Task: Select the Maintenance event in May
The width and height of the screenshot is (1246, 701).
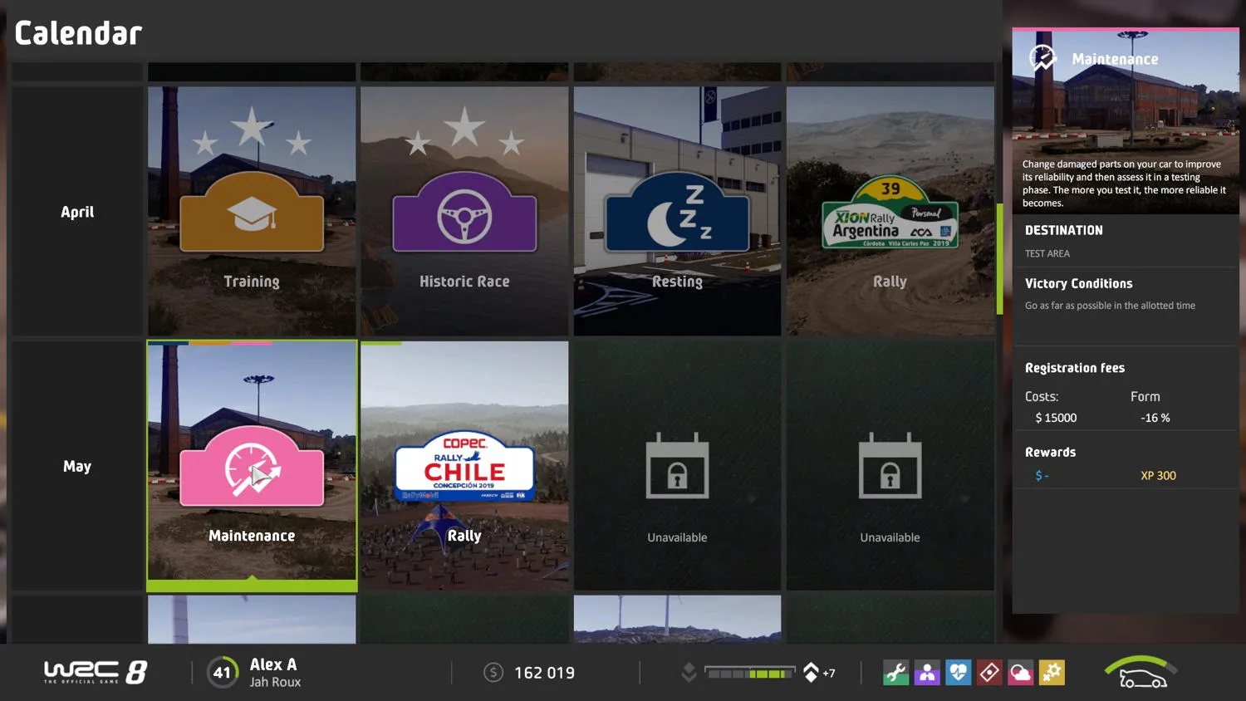Action: (252, 465)
